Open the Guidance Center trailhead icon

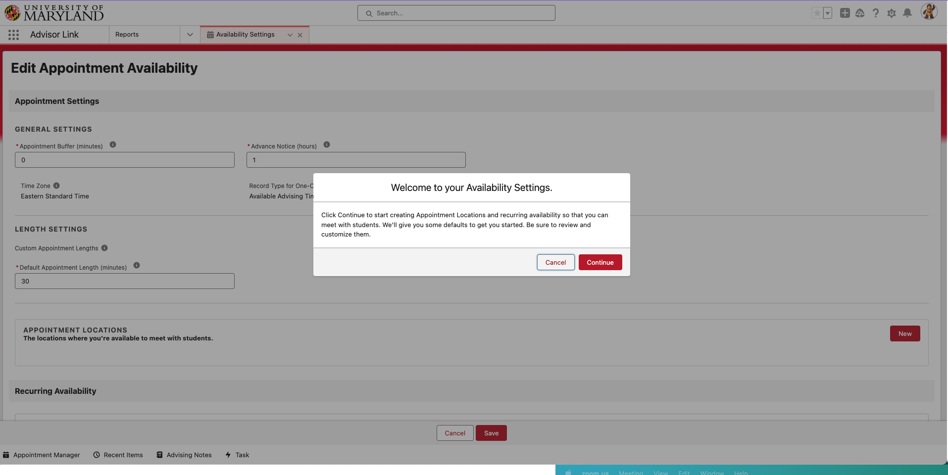tap(860, 13)
